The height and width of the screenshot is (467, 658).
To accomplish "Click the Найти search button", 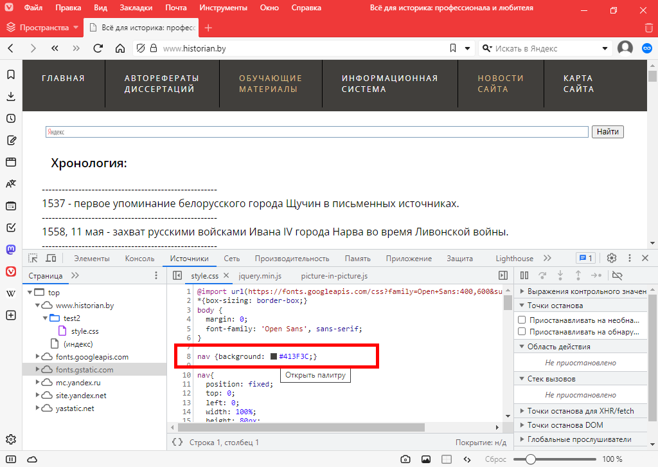I will tap(607, 132).
